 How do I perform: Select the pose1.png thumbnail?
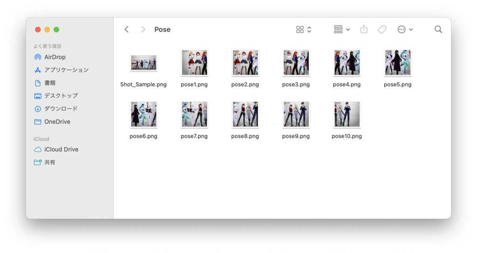pos(194,63)
